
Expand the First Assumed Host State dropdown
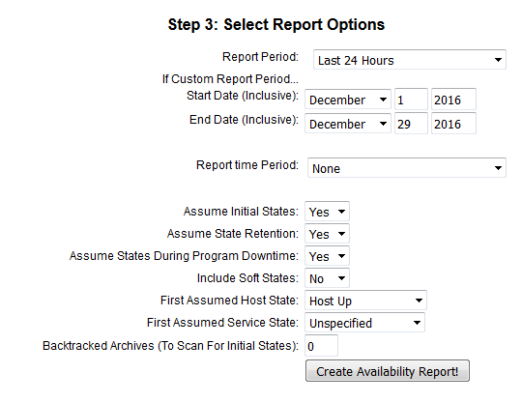coord(365,301)
